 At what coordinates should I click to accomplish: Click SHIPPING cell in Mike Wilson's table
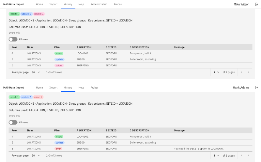click(83, 65)
